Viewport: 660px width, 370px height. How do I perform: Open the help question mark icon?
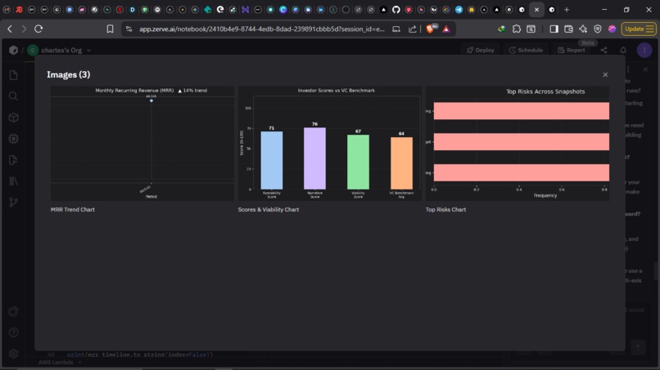[x=13, y=332]
